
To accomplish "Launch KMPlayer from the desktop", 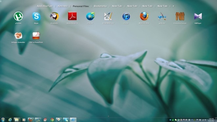I will click(198, 16).
